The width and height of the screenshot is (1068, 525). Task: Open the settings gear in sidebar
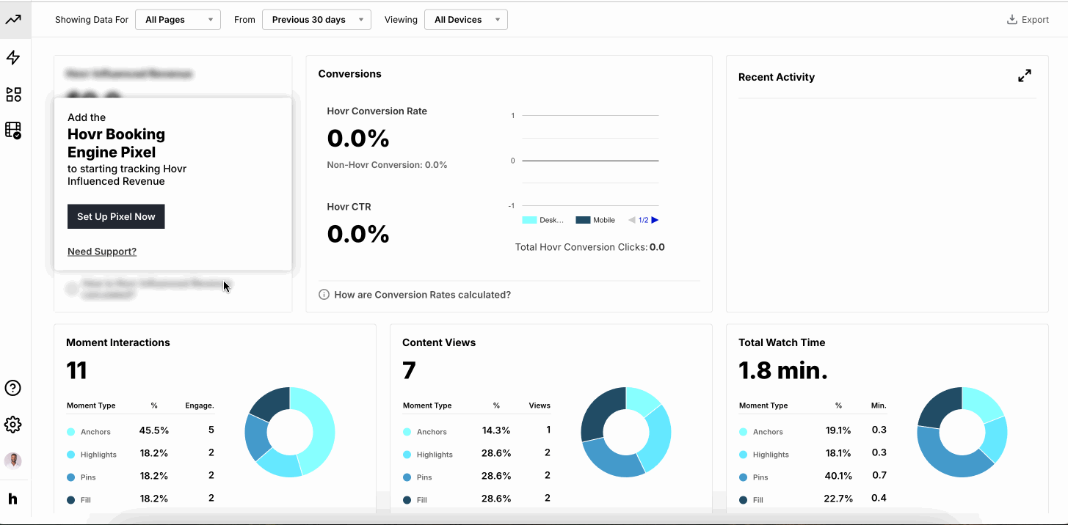(13, 425)
